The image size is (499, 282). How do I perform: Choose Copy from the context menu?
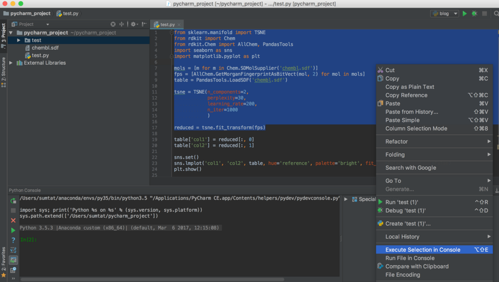[434, 79]
